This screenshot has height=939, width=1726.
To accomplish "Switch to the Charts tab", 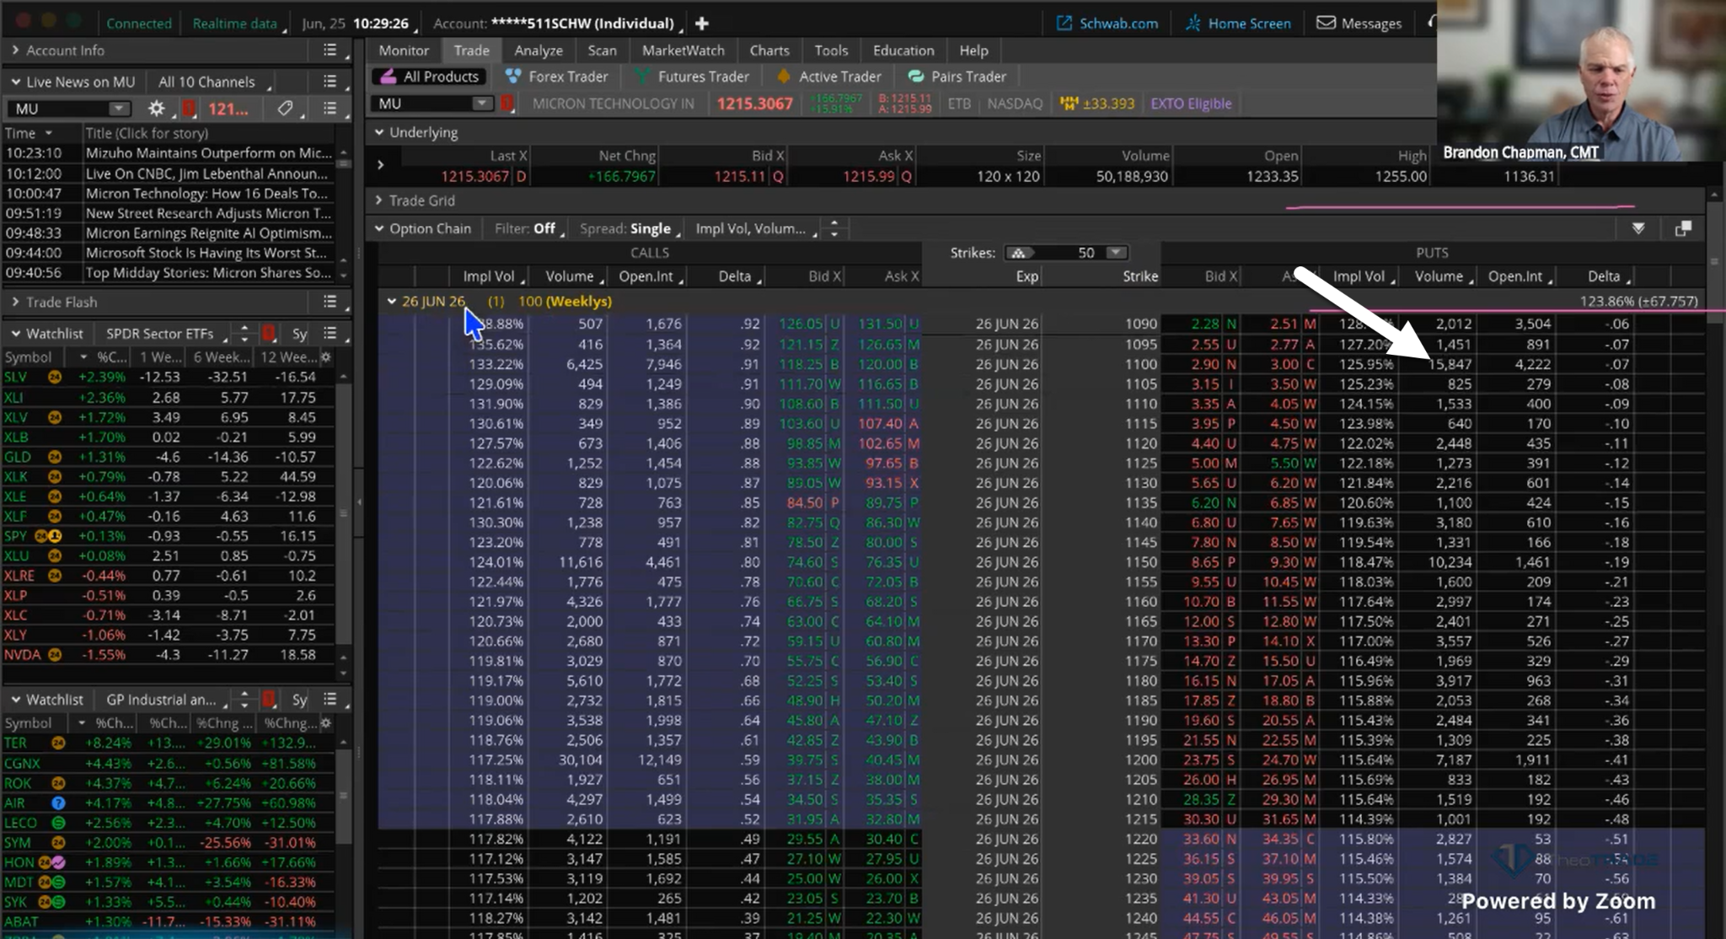I will pyautogui.click(x=769, y=51).
